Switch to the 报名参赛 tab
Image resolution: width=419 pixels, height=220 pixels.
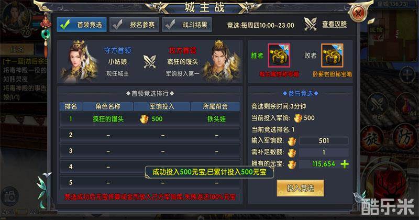tap(134, 25)
